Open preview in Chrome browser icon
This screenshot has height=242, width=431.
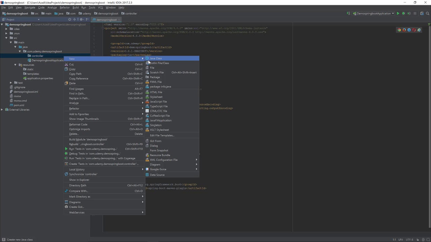pyautogui.click(x=399, y=30)
